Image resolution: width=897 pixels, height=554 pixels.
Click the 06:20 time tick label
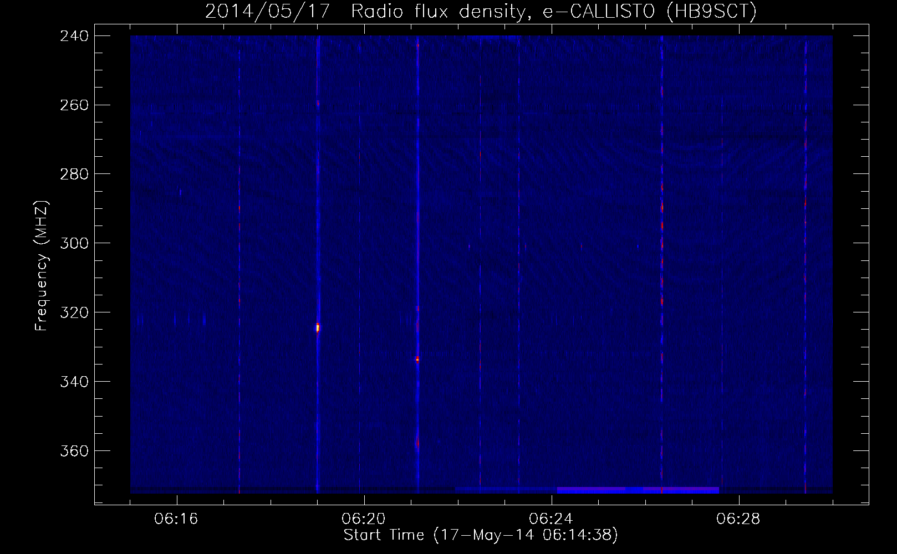pyautogui.click(x=364, y=519)
